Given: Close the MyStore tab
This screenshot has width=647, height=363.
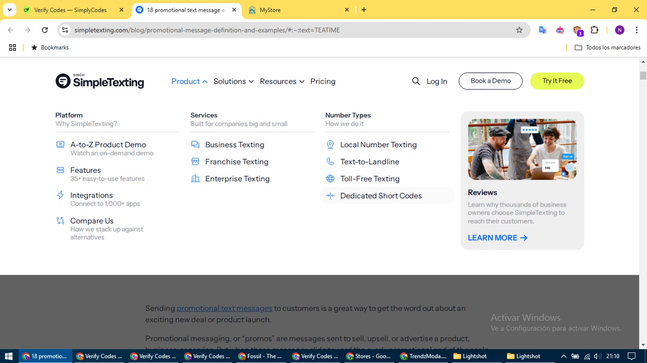Looking at the screenshot, I should pyautogui.click(x=347, y=9).
